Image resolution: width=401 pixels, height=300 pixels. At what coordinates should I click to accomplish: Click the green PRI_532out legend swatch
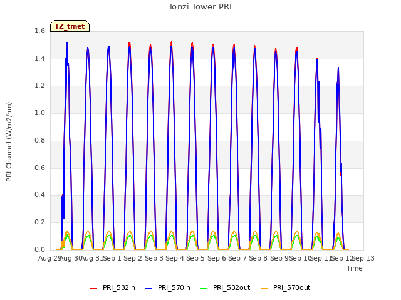[x=204, y=289]
